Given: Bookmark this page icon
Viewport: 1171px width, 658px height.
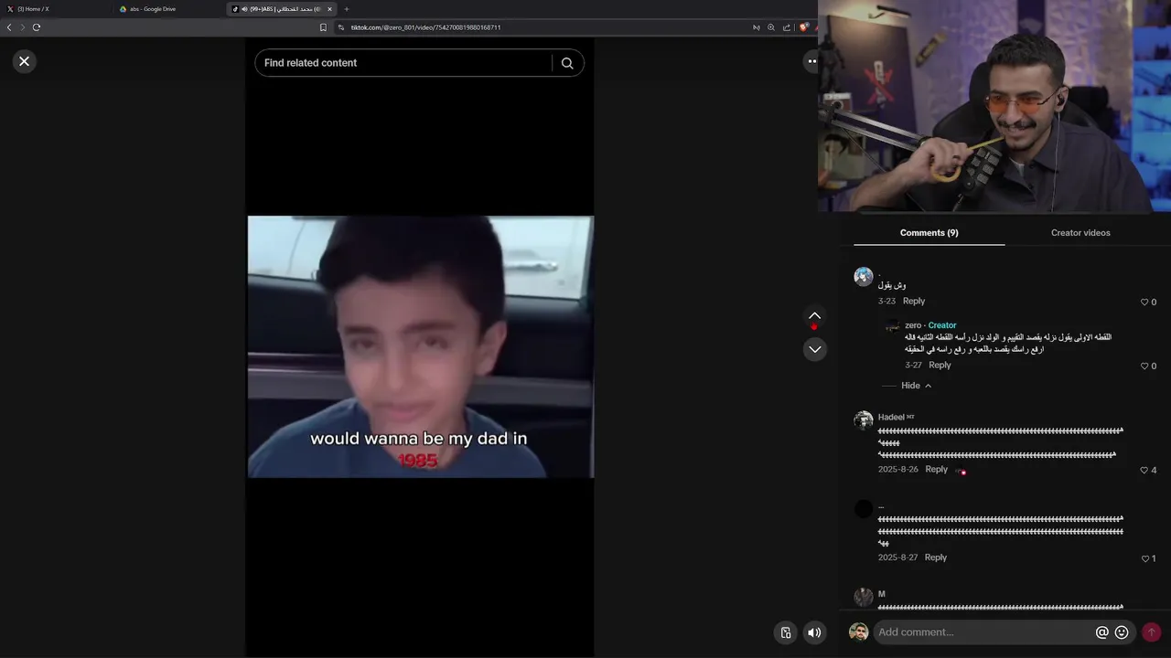Looking at the screenshot, I should (323, 27).
